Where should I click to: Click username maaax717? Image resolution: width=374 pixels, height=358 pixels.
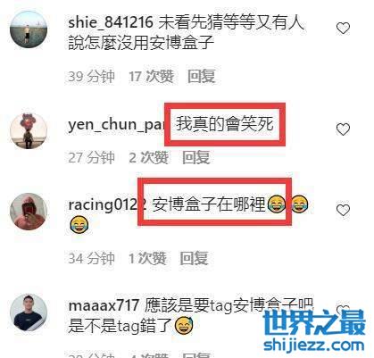(104, 305)
